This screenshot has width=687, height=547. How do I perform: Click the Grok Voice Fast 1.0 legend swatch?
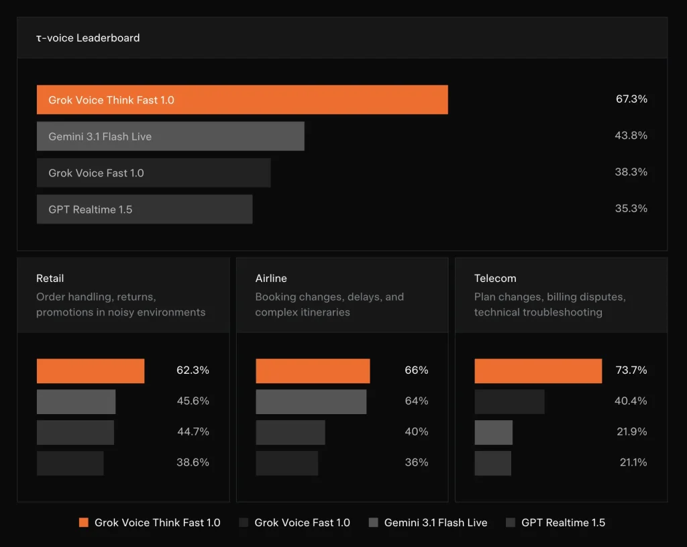[244, 523]
